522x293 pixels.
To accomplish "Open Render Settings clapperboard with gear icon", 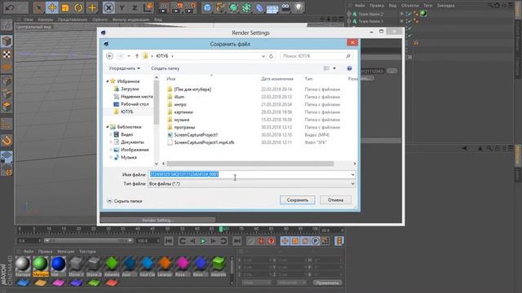I will (190, 7).
